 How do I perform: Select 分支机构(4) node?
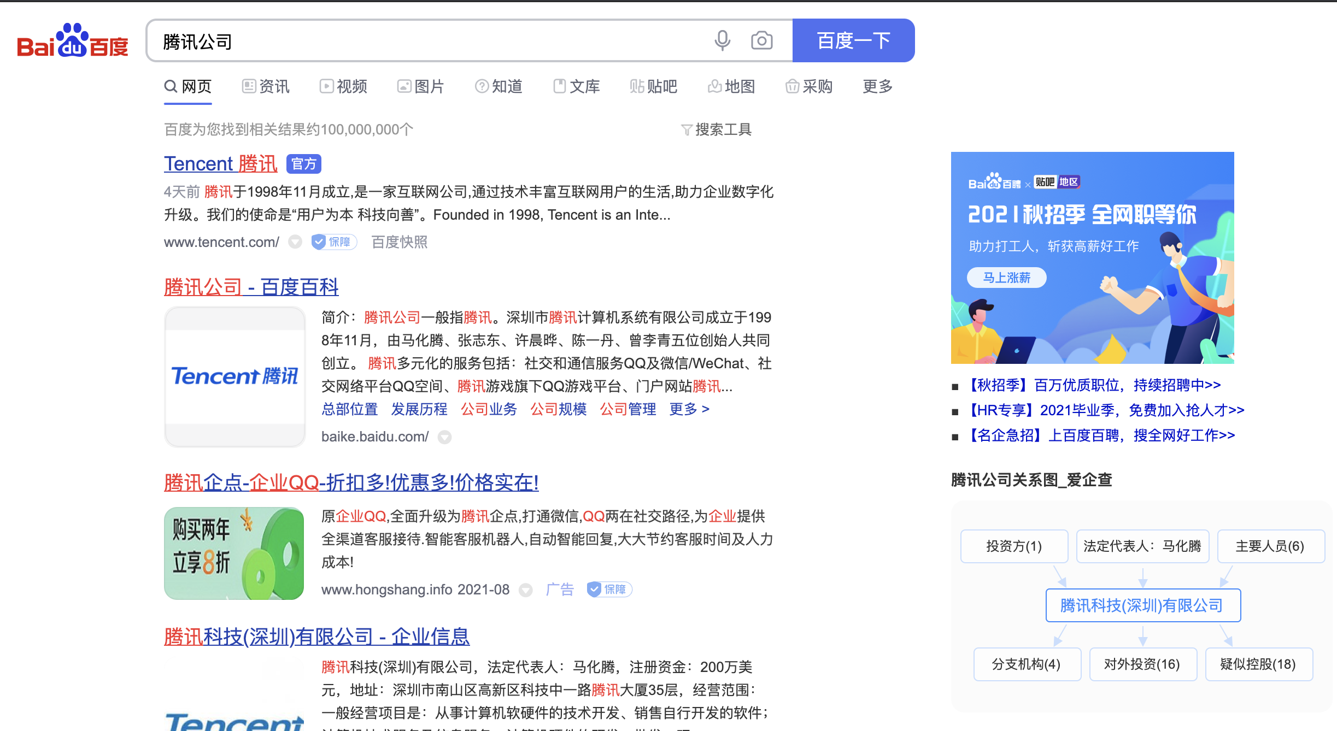(x=1027, y=664)
